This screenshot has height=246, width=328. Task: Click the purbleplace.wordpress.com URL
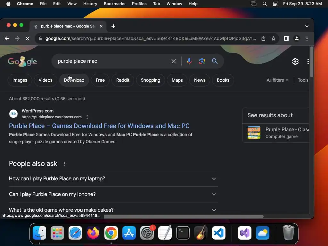52,117
